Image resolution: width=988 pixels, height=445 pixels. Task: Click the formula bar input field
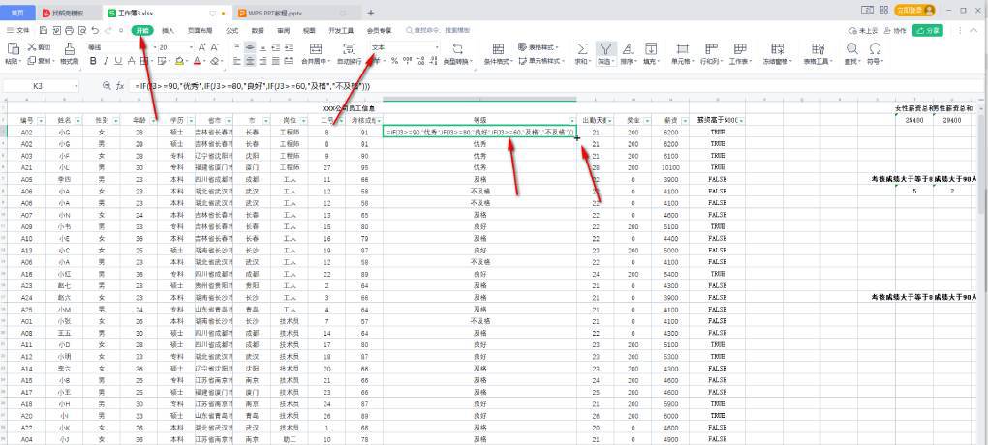tap(554, 85)
